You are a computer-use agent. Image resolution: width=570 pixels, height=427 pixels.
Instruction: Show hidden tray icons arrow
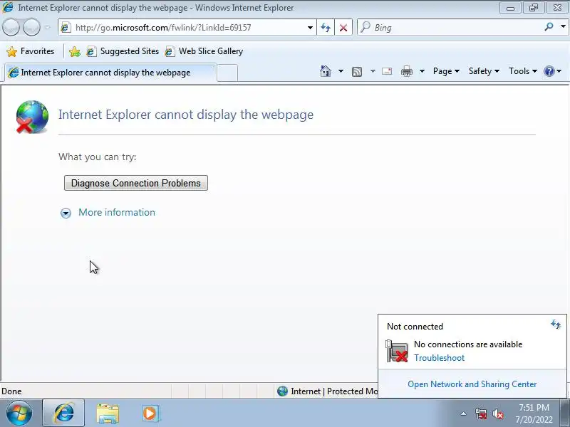tap(464, 413)
